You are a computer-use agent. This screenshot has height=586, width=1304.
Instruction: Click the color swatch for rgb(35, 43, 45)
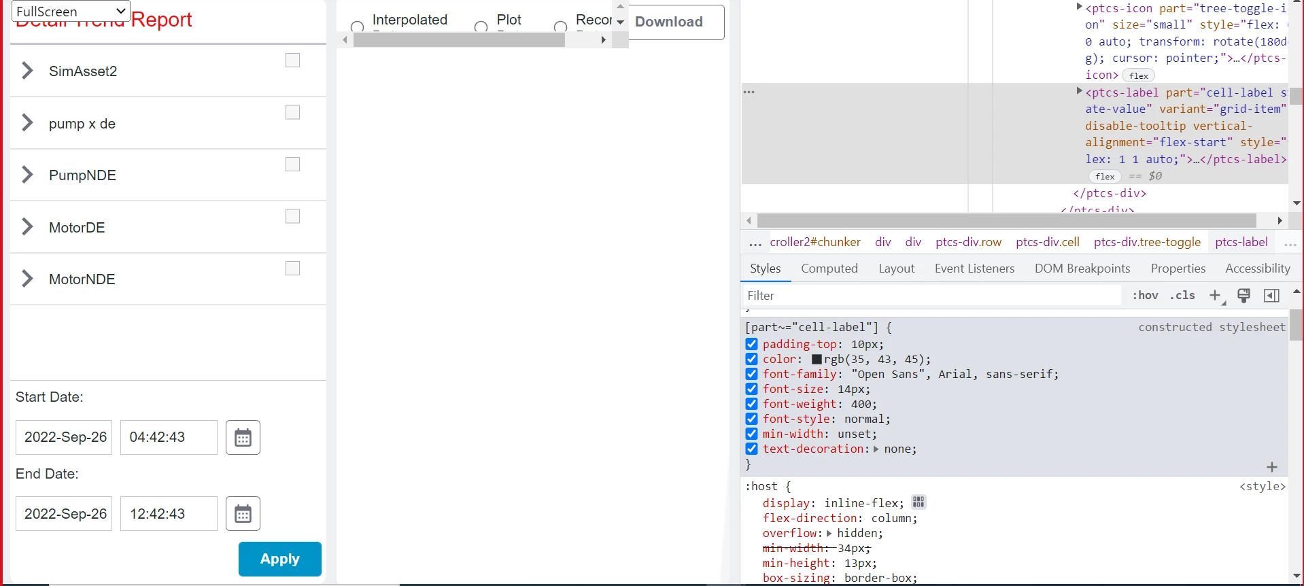click(817, 360)
